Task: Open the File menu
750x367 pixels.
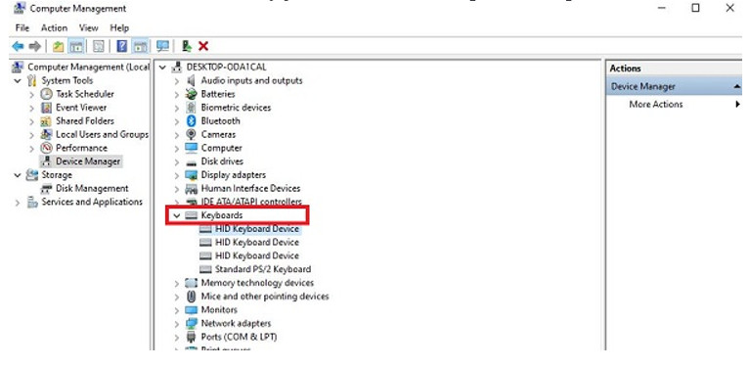Action: coord(22,27)
